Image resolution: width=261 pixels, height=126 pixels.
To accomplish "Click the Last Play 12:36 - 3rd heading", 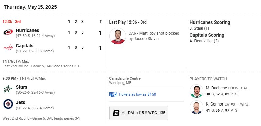I will pyautogui.click(x=128, y=22).
